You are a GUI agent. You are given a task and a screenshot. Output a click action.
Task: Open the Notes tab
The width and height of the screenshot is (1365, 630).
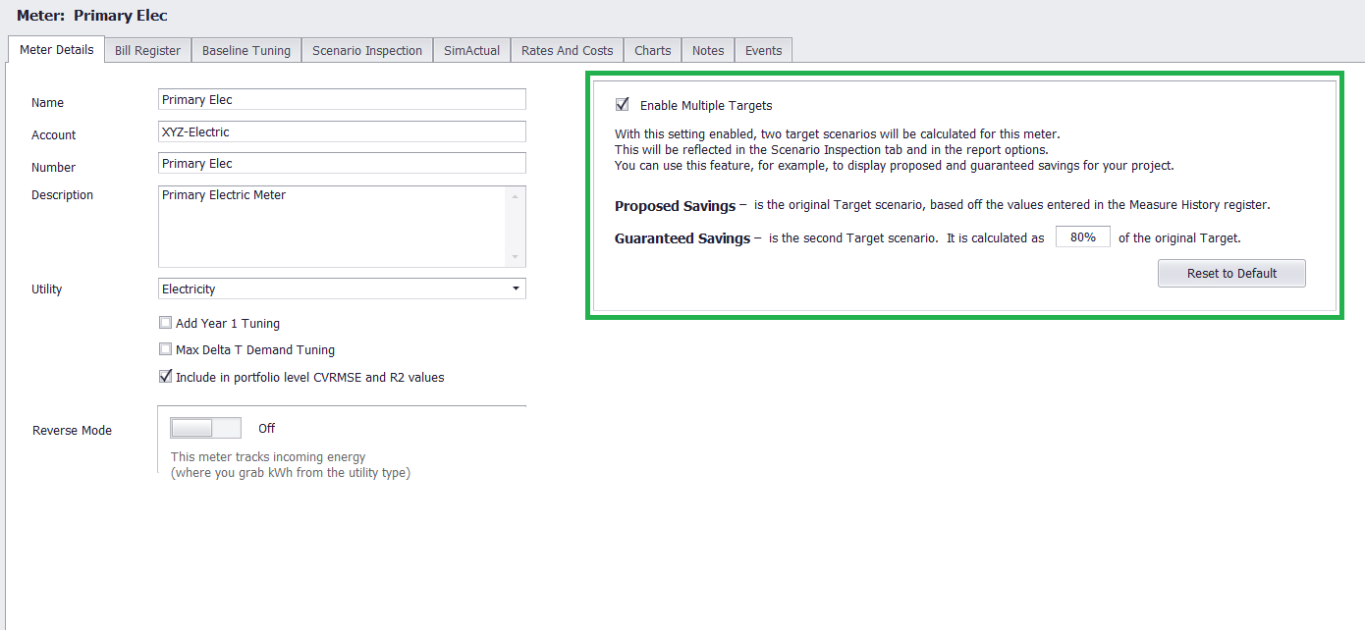pyautogui.click(x=707, y=51)
